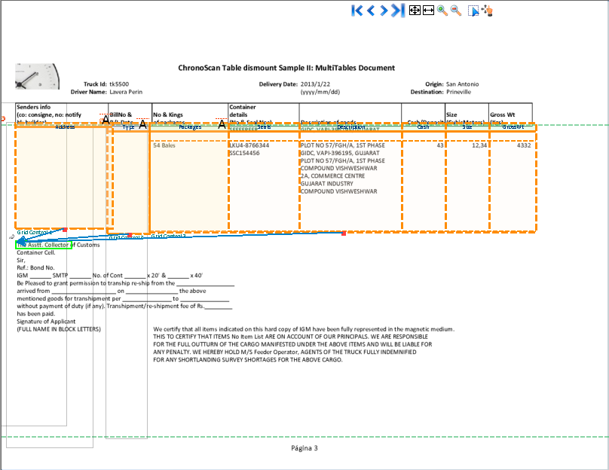Click the size value 12,34
Screen dimensions: 609x470
tap(479, 145)
